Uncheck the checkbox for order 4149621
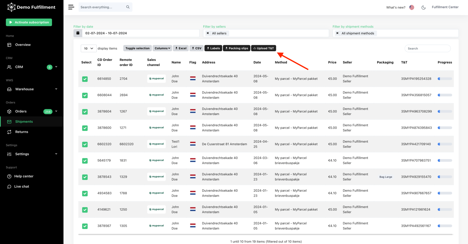The height and width of the screenshot is (244, 468). coord(85,210)
